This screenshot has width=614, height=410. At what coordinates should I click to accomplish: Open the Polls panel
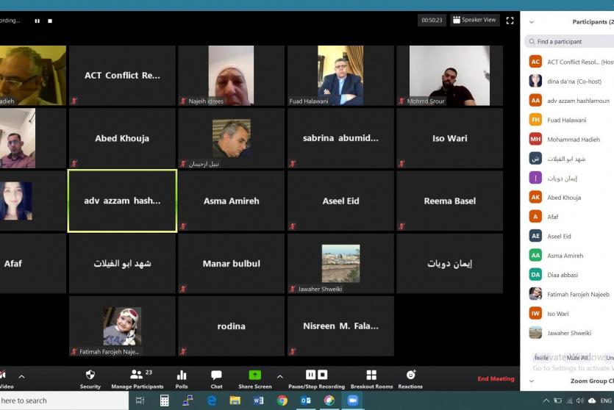182,378
